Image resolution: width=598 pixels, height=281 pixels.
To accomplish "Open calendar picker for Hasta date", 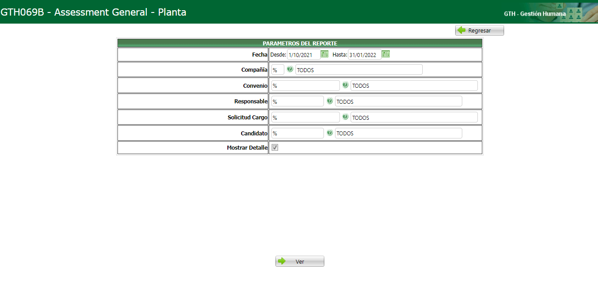I will pos(386,54).
